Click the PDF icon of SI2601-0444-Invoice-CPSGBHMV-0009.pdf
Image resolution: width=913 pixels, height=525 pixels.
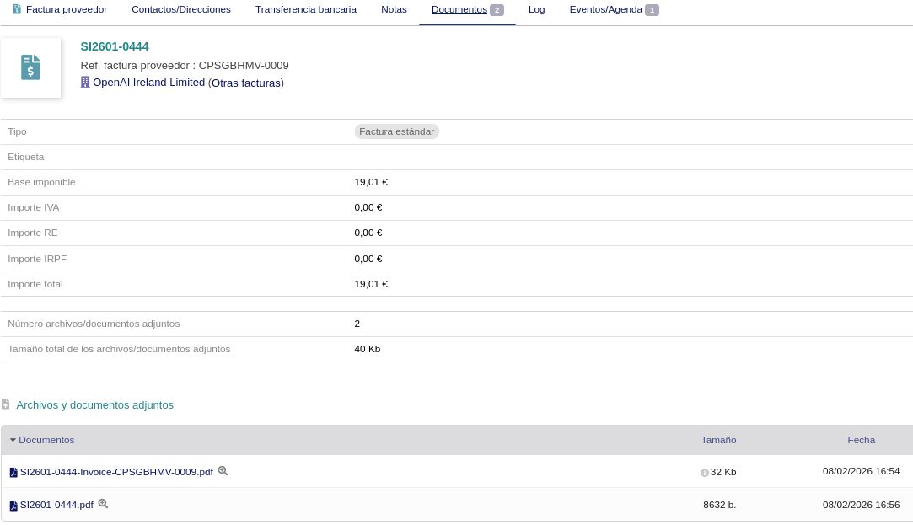(x=13, y=473)
